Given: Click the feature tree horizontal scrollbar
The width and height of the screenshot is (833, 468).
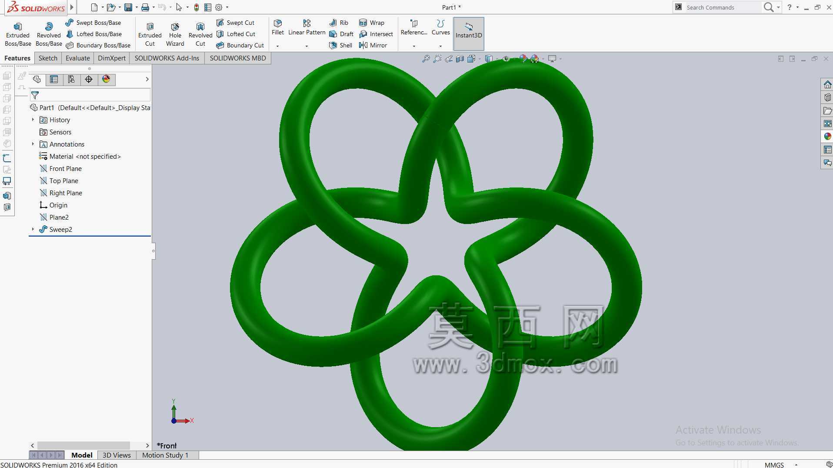Looking at the screenshot, I should coord(83,445).
